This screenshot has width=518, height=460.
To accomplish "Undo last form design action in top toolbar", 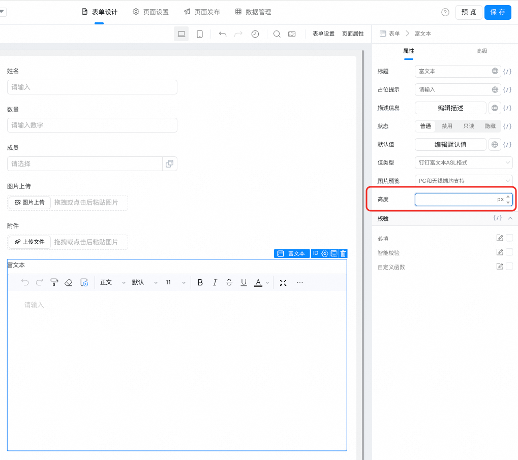I will (223, 34).
